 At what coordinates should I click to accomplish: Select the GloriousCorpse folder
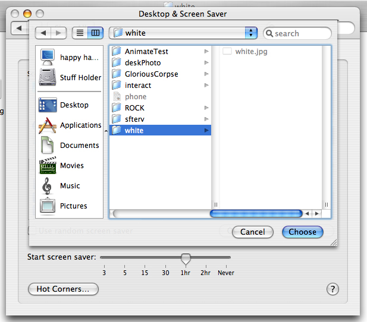point(160,74)
